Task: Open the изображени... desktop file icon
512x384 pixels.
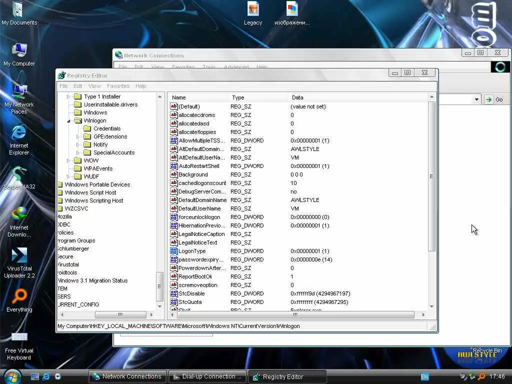Action: point(292,13)
